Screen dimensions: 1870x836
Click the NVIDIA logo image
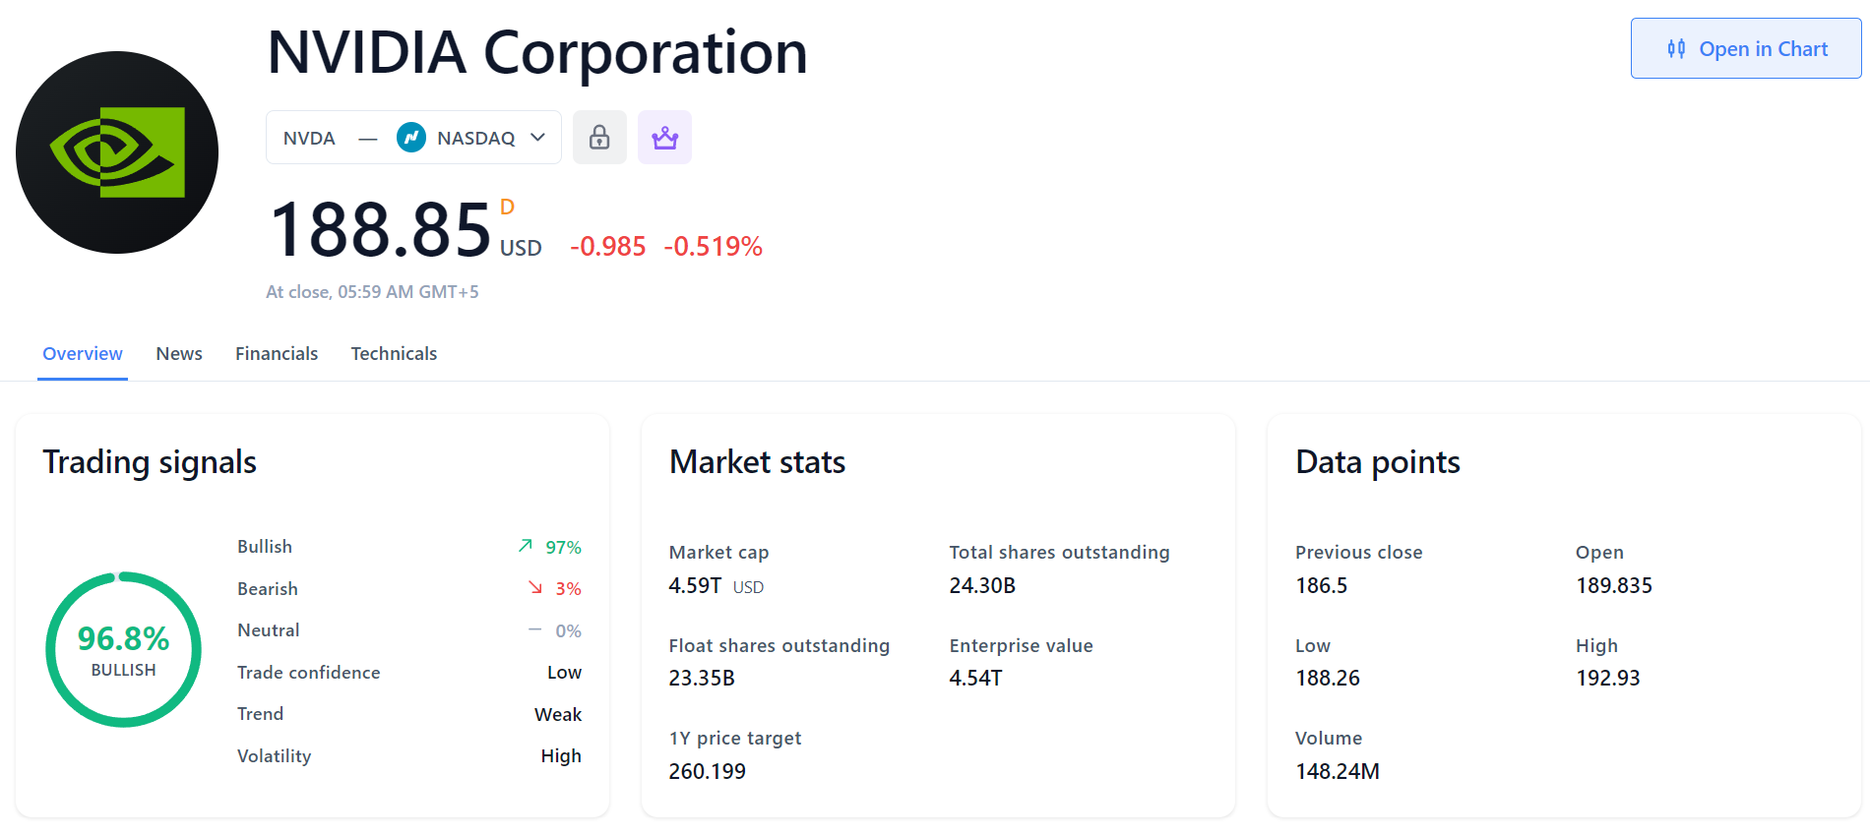point(117,152)
